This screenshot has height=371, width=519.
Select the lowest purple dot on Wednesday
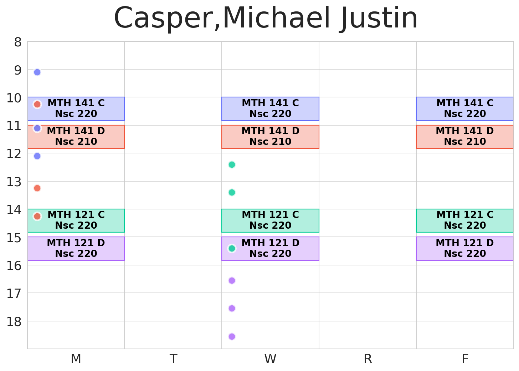232,336
